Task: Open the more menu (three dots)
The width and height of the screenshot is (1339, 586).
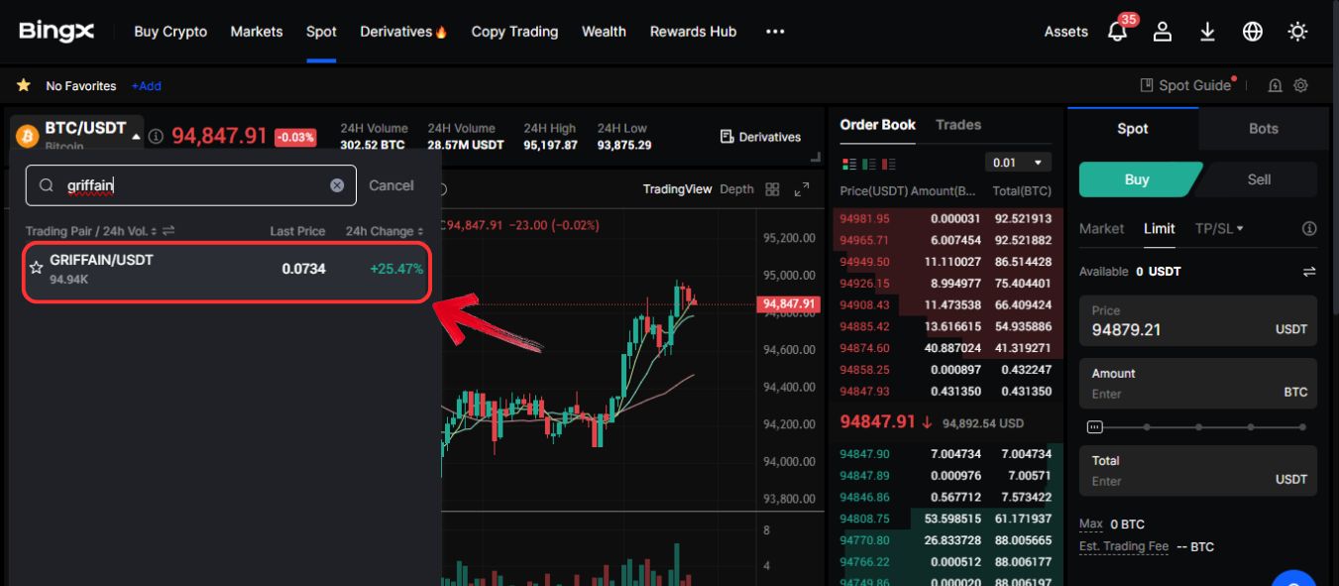Action: tap(775, 32)
